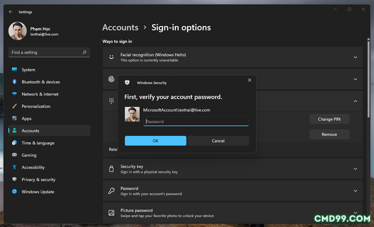Viewport: 374px width, 227px height.
Task: Click the Password input field
Action: coord(196,121)
